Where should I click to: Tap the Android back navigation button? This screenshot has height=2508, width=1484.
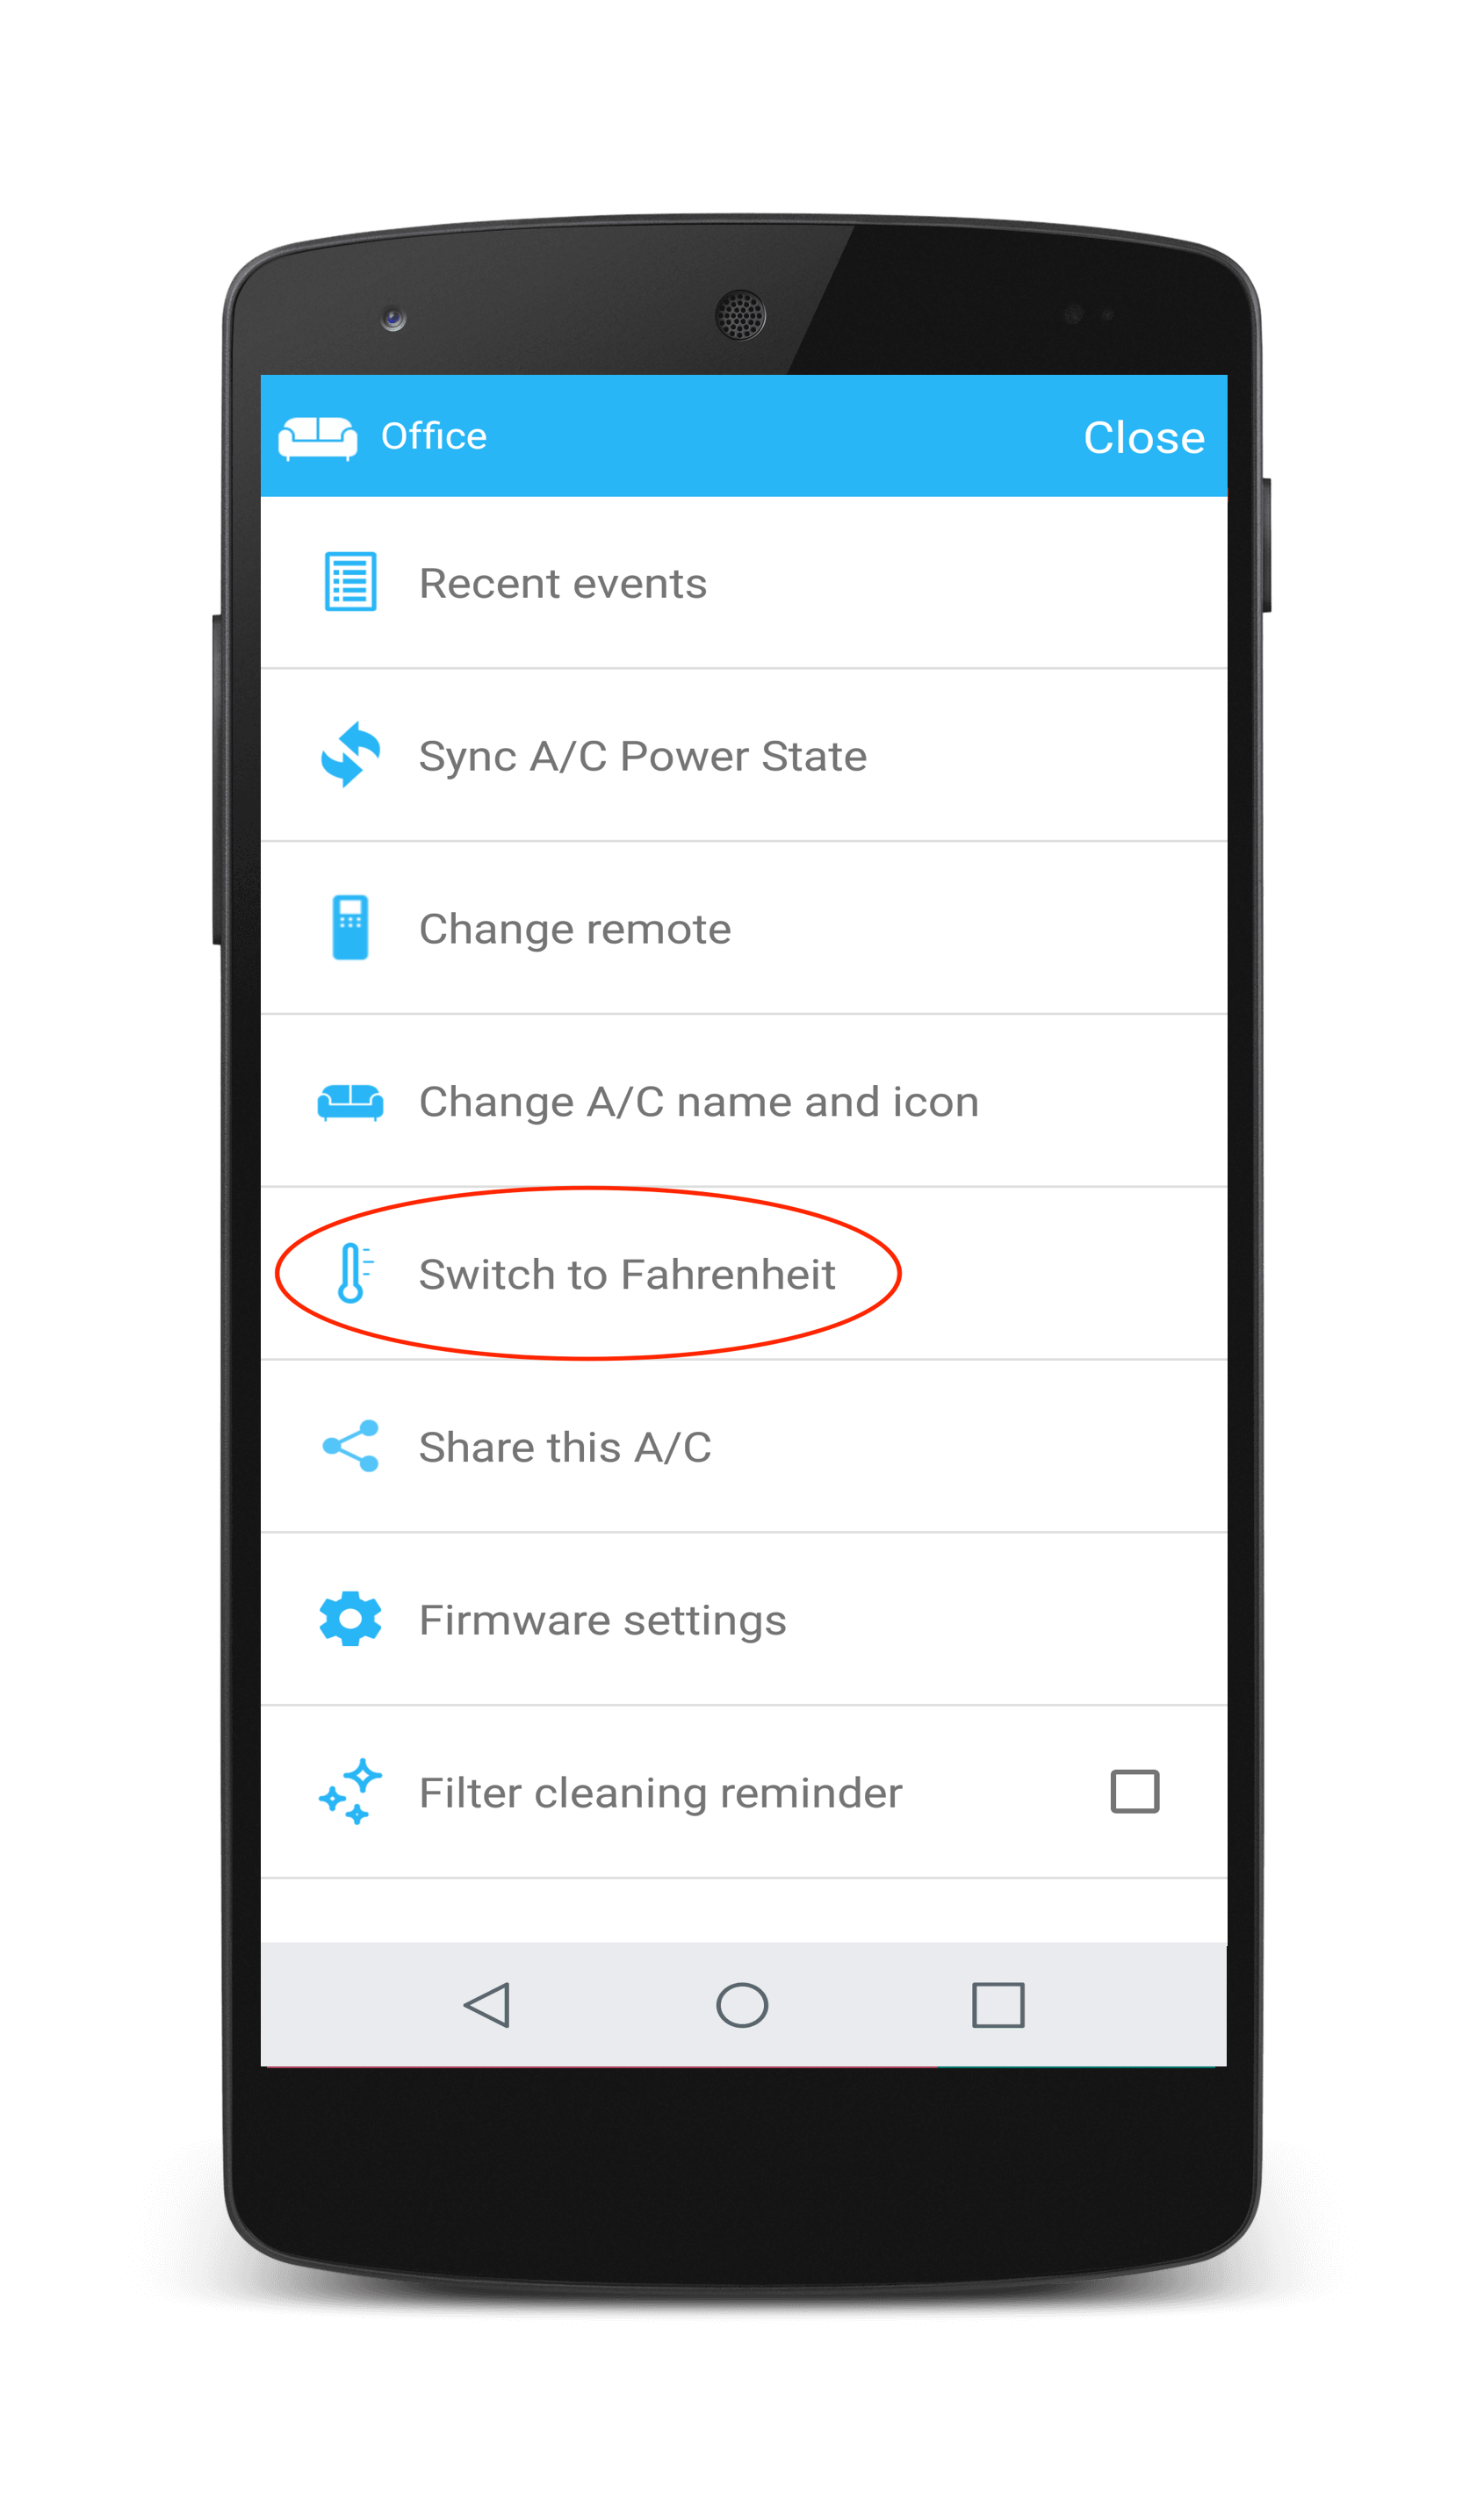pyautogui.click(x=488, y=2005)
